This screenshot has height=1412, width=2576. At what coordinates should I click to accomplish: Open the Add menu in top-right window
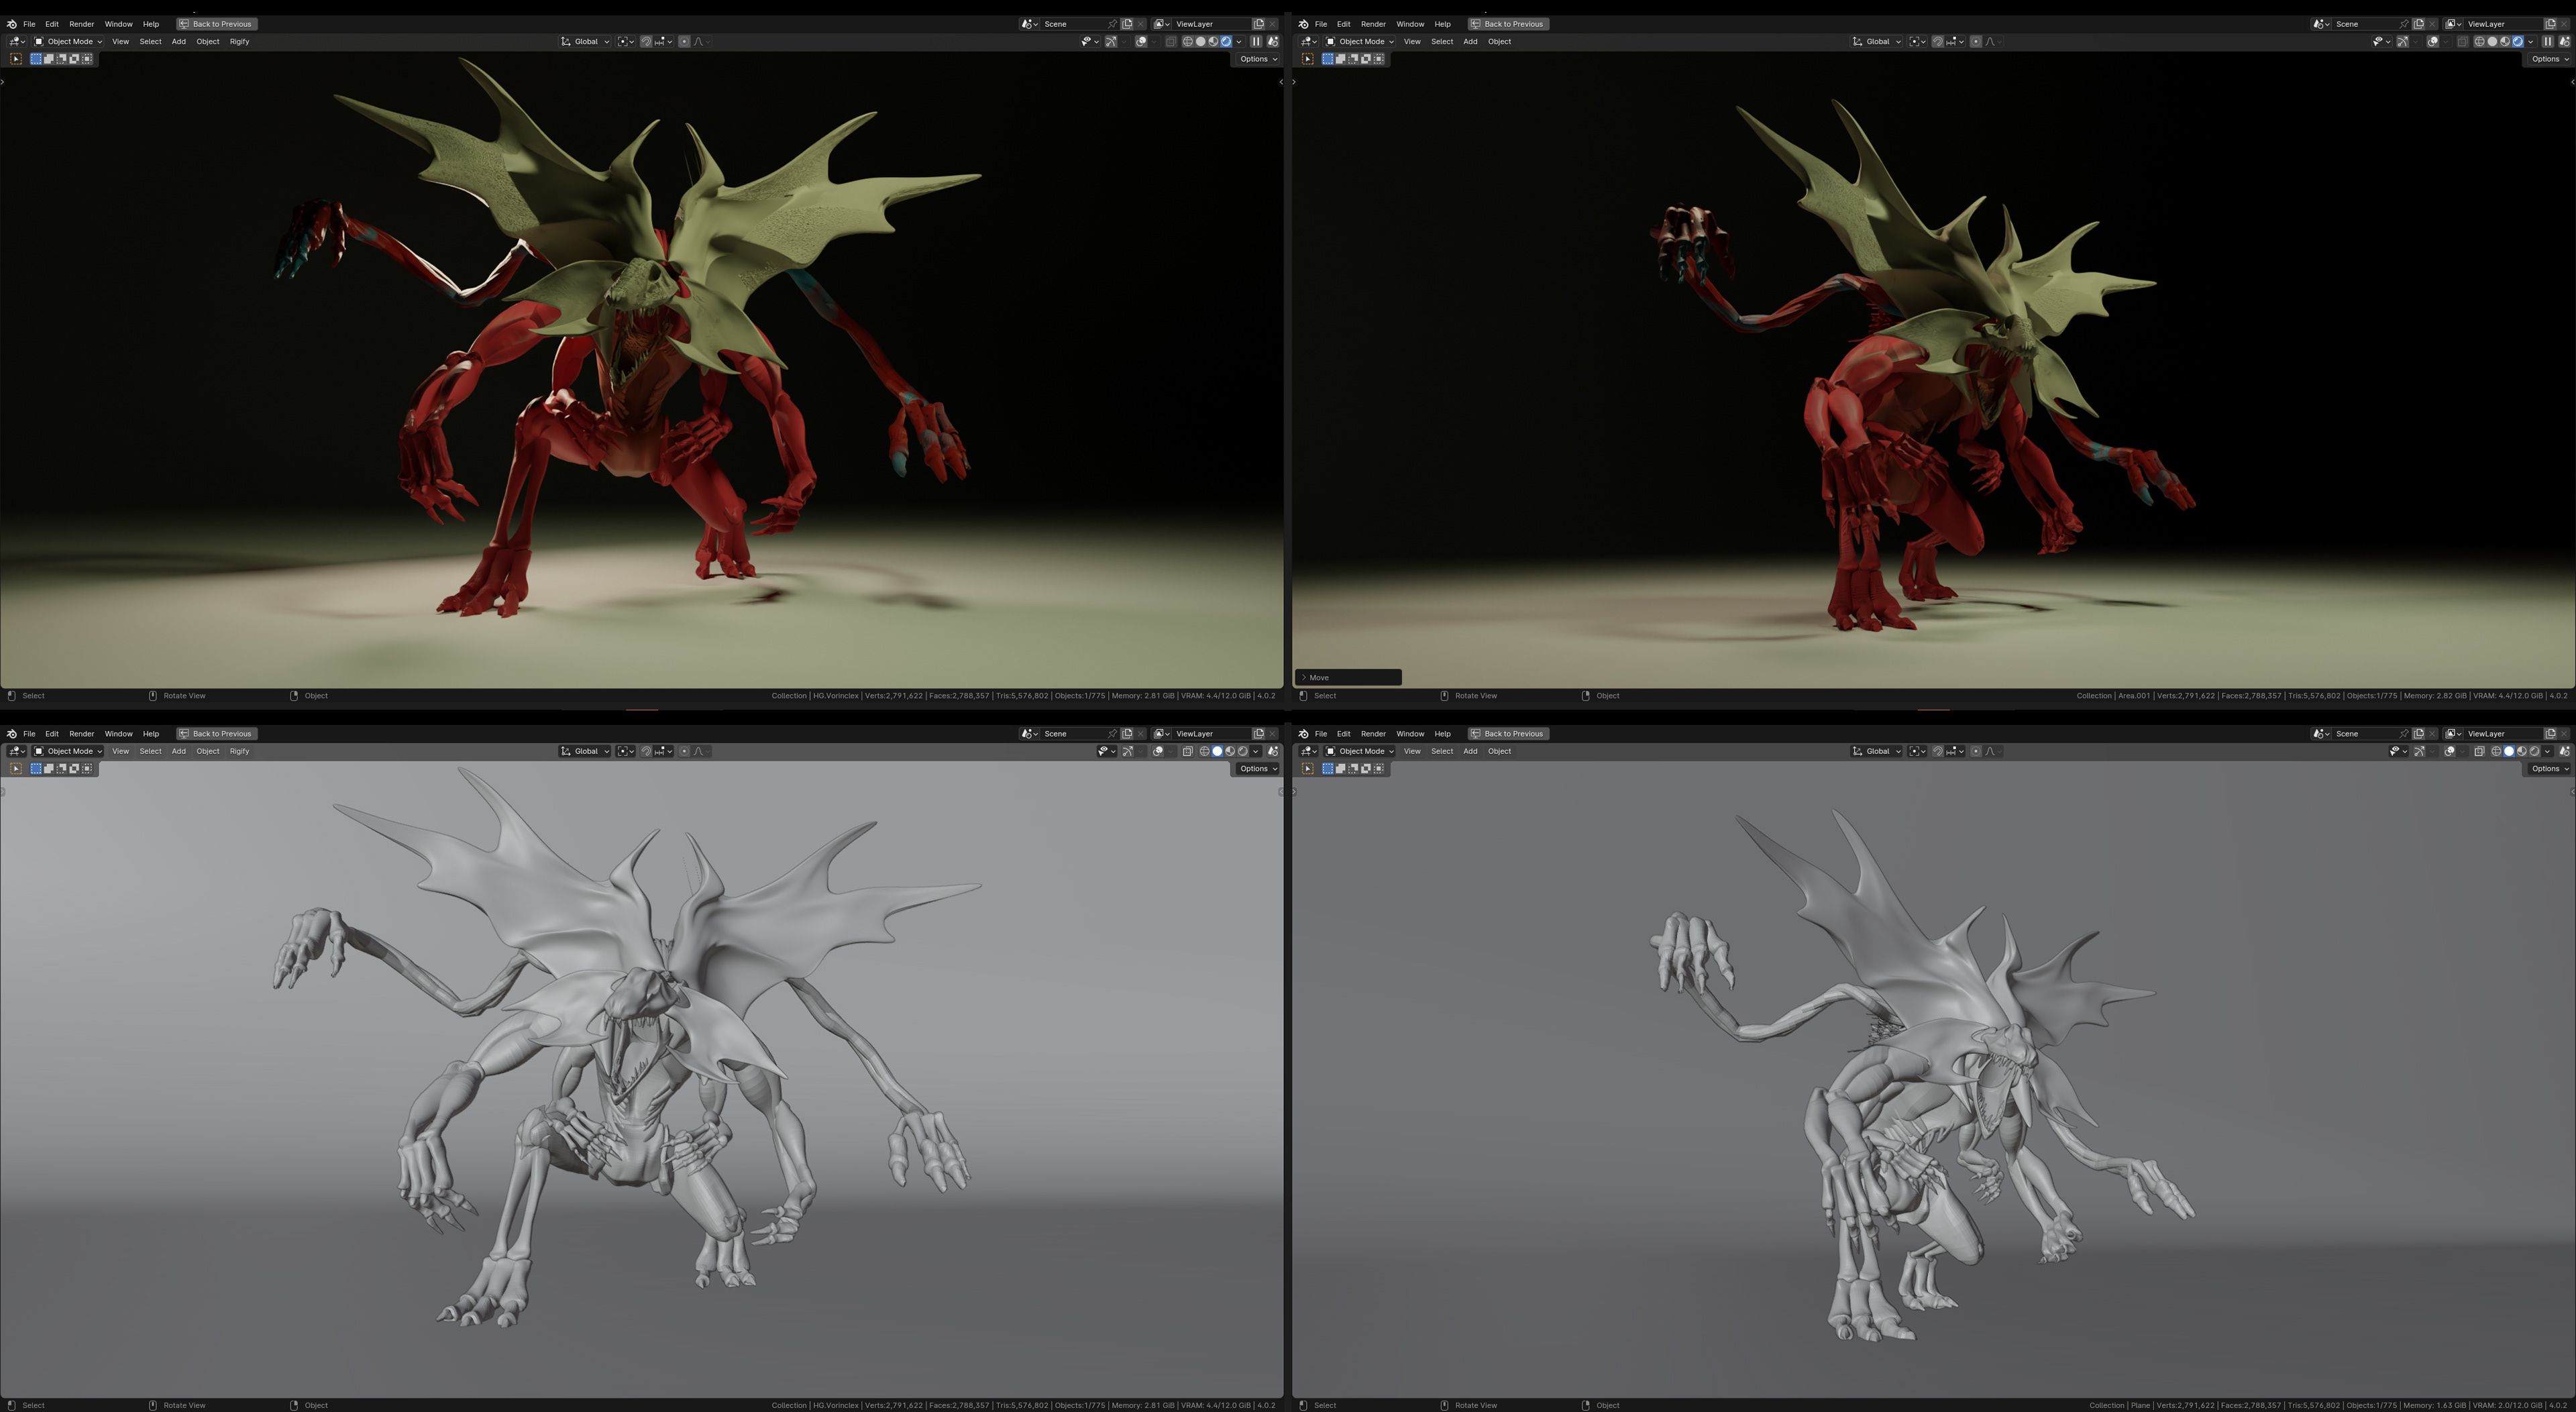pyautogui.click(x=1470, y=41)
